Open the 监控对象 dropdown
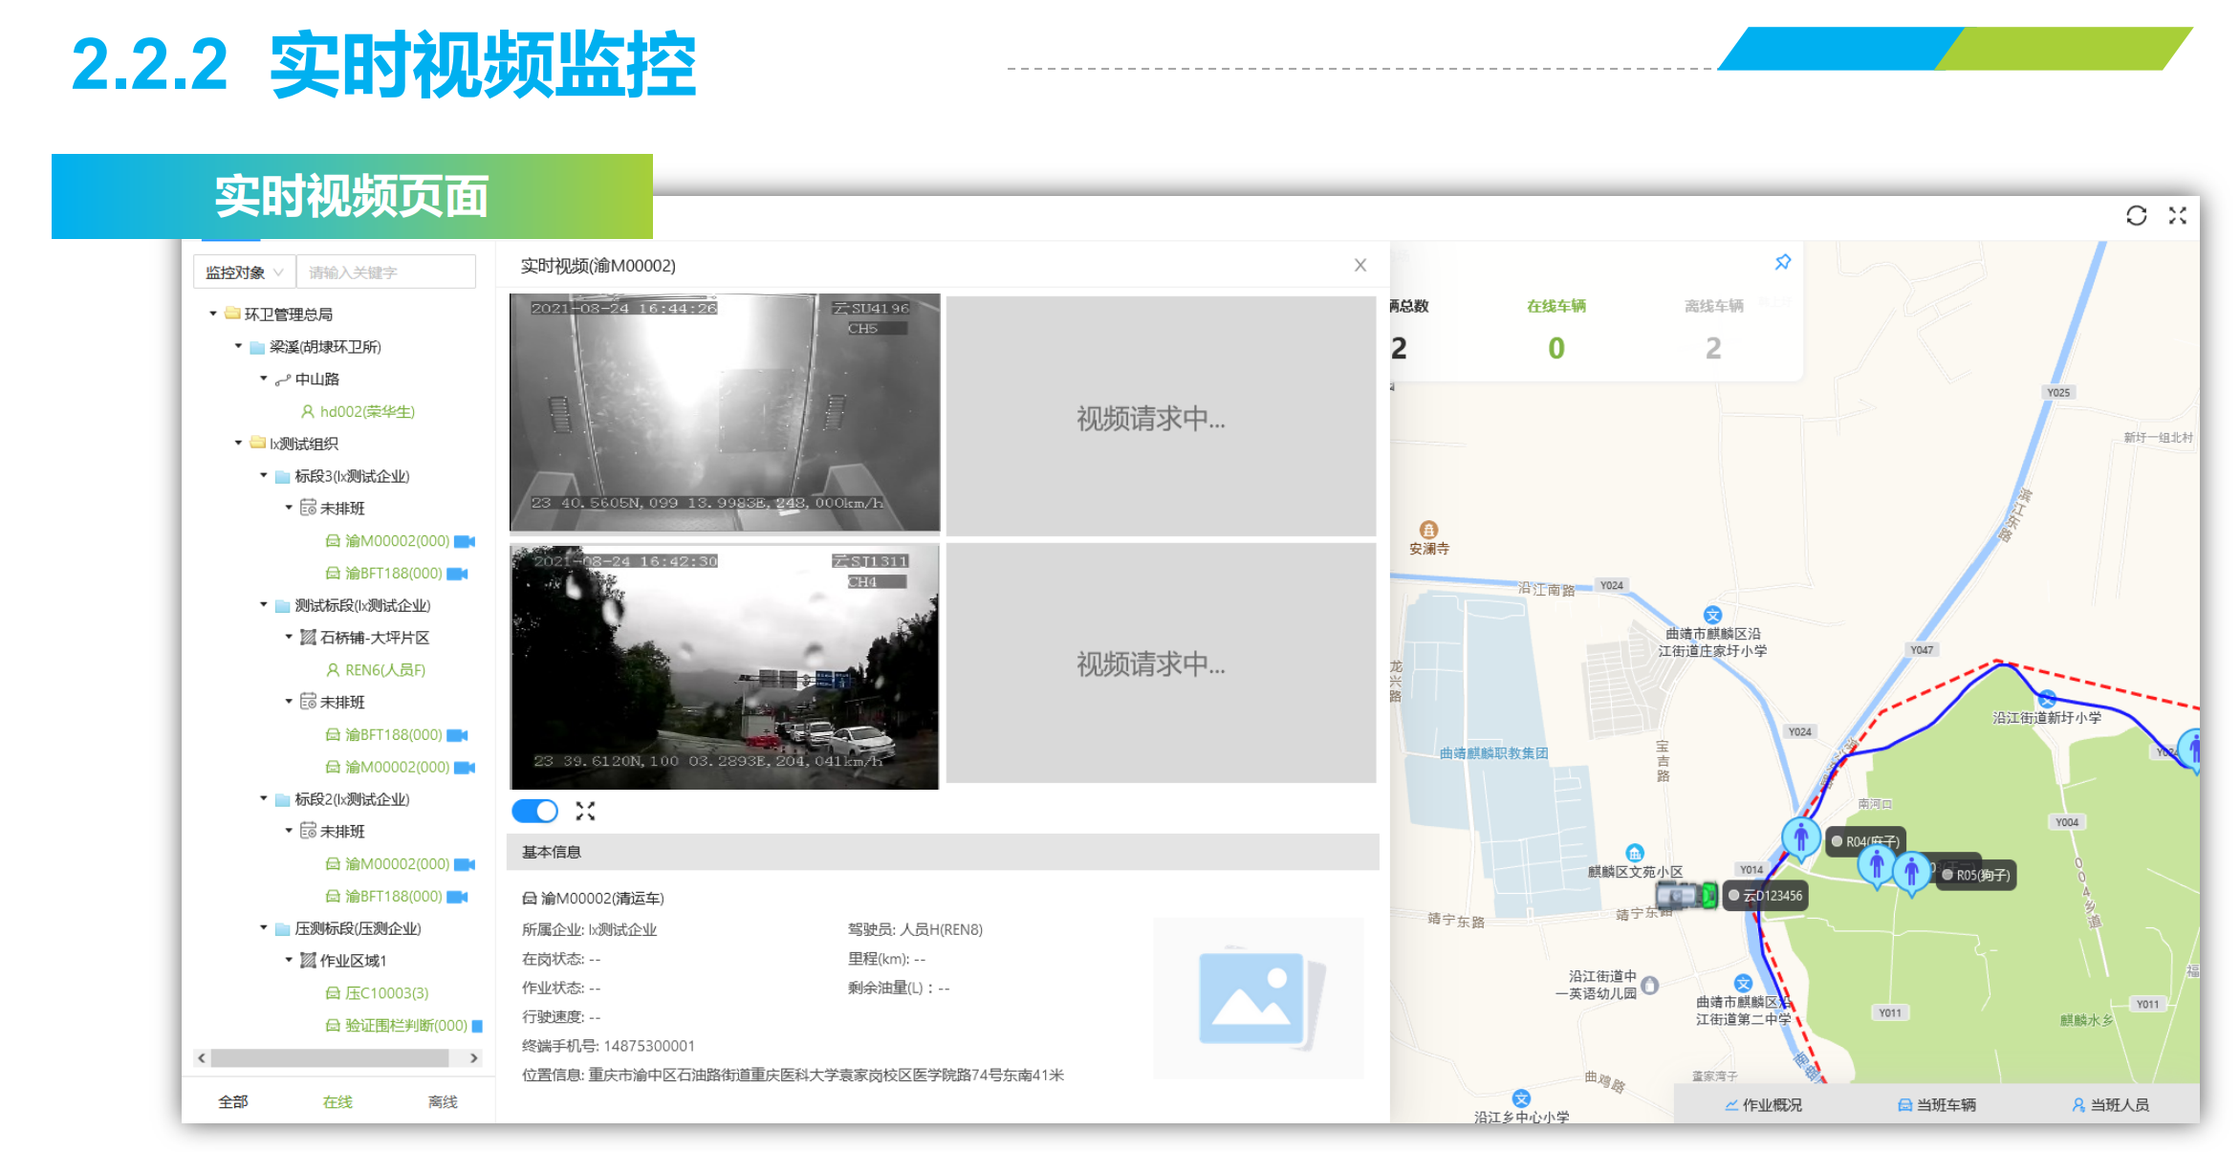 coord(245,272)
